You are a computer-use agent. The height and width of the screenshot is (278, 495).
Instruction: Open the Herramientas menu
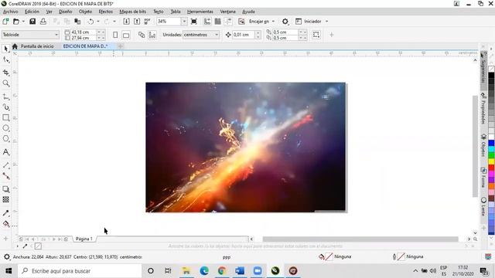[200, 12]
